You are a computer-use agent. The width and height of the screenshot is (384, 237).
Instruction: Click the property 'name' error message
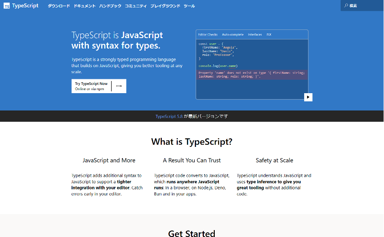[252, 75]
